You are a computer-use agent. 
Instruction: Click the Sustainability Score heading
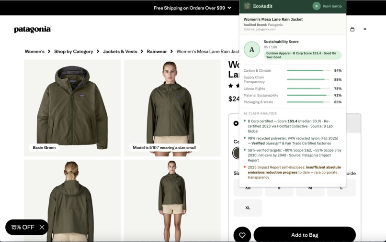(281, 42)
